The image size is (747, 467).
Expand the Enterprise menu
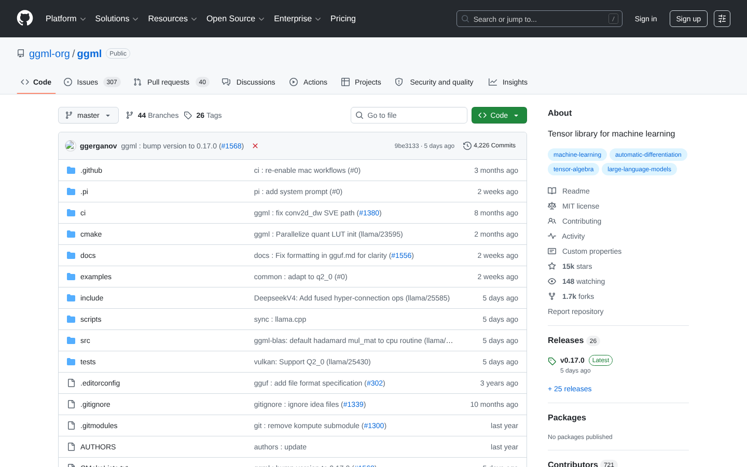[297, 19]
